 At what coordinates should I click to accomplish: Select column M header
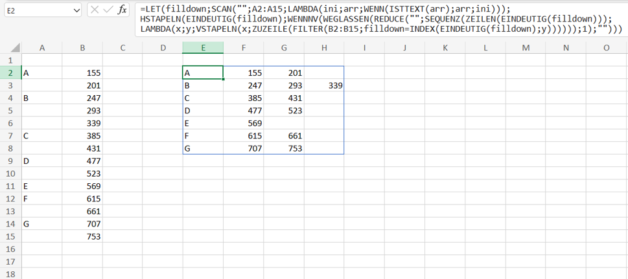pos(526,48)
